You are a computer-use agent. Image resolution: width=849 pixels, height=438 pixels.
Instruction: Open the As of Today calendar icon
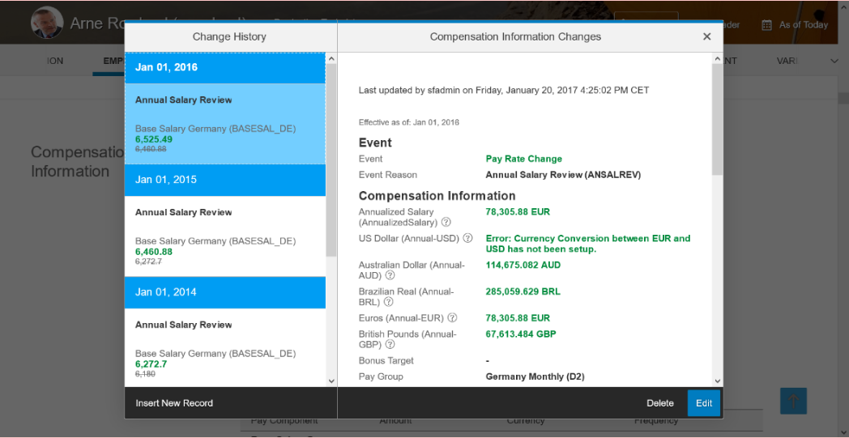tap(766, 25)
